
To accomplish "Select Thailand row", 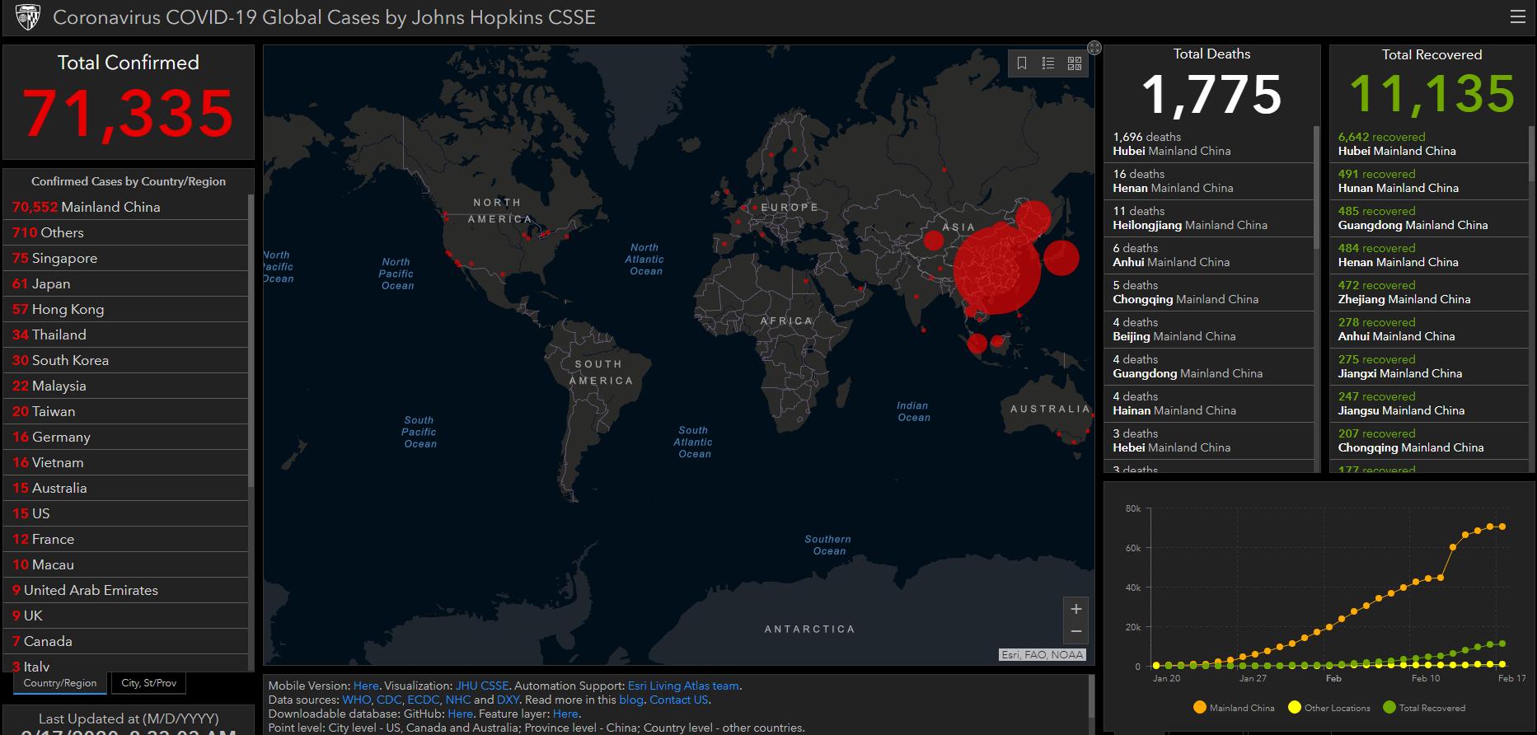I will click(125, 335).
